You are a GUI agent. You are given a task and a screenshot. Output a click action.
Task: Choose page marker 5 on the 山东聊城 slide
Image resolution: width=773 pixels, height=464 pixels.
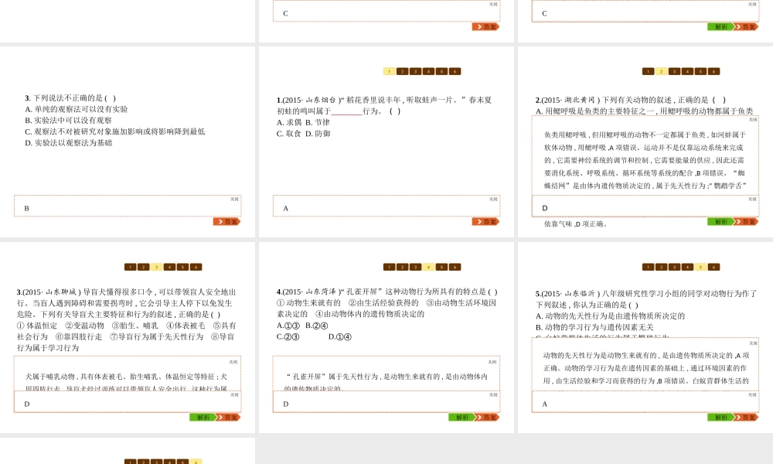[x=183, y=268]
